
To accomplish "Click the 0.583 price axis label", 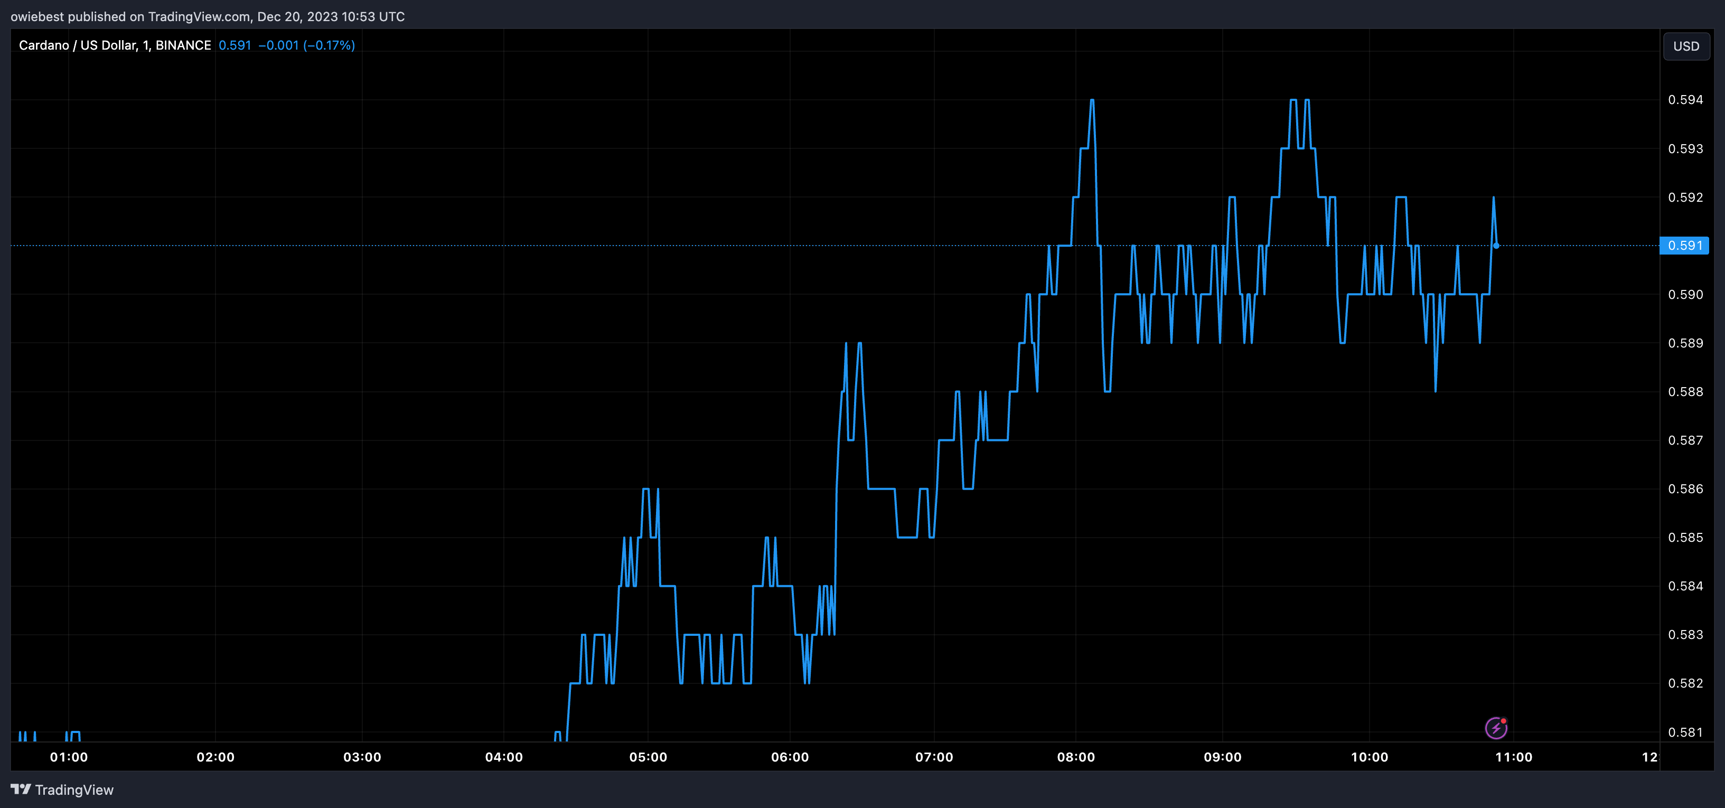I will [1685, 635].
